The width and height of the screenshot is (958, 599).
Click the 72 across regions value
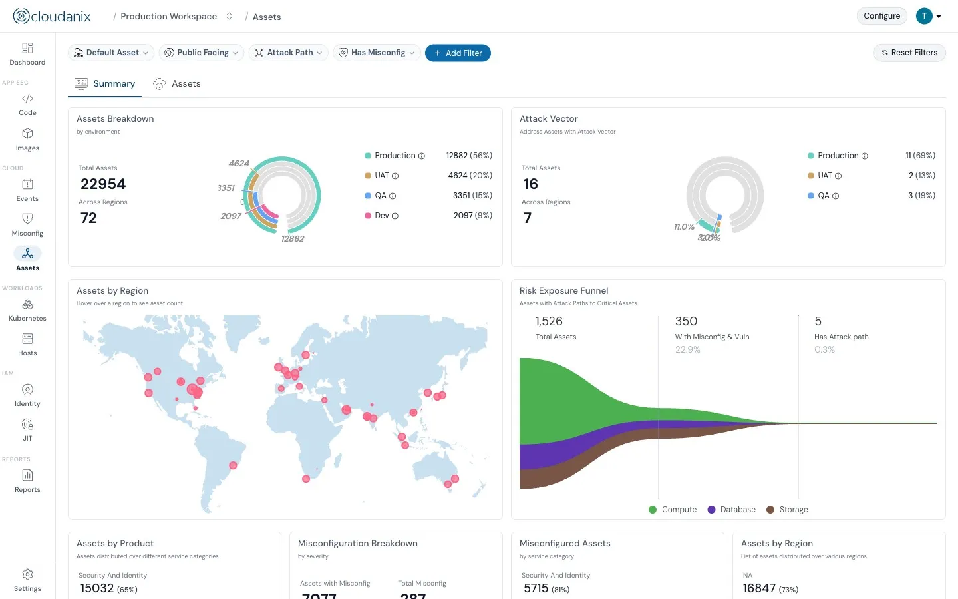[x=88, y=218]
